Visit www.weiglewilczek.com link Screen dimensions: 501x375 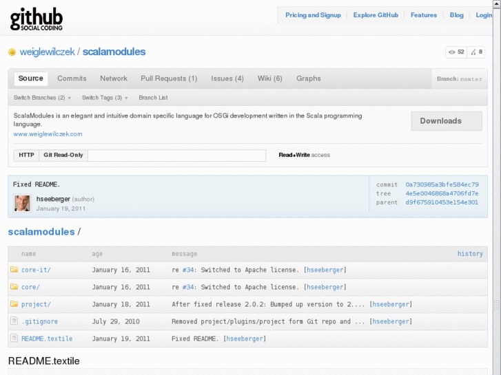tap(48, 134)
